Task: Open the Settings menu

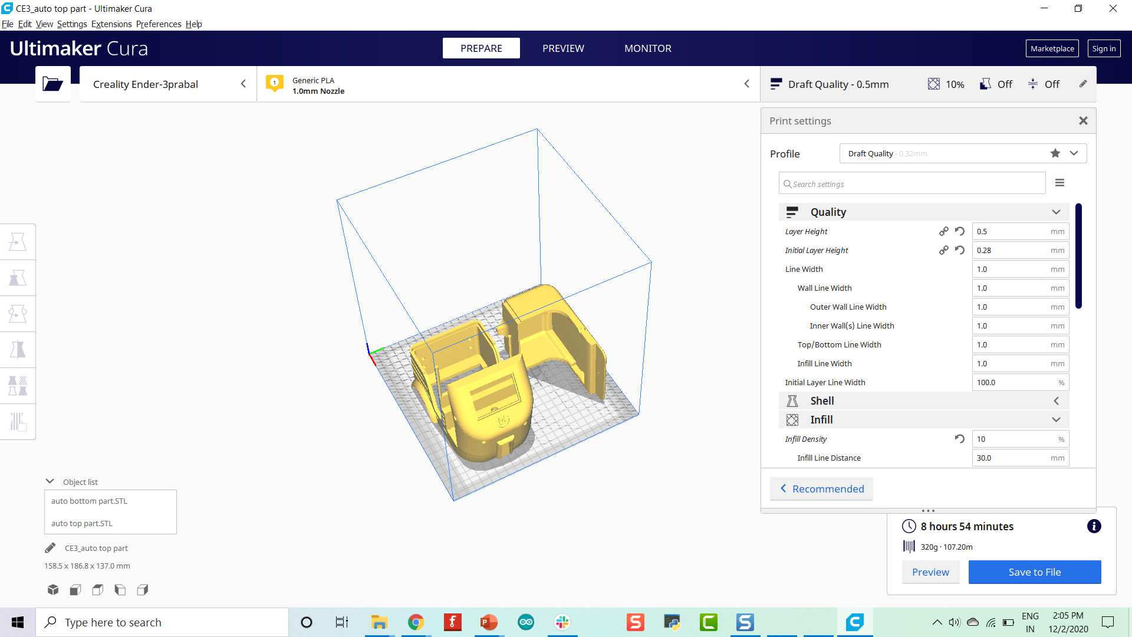Action: coord(72,24)
